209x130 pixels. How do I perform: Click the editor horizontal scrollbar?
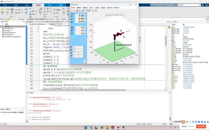coord(84,90)
